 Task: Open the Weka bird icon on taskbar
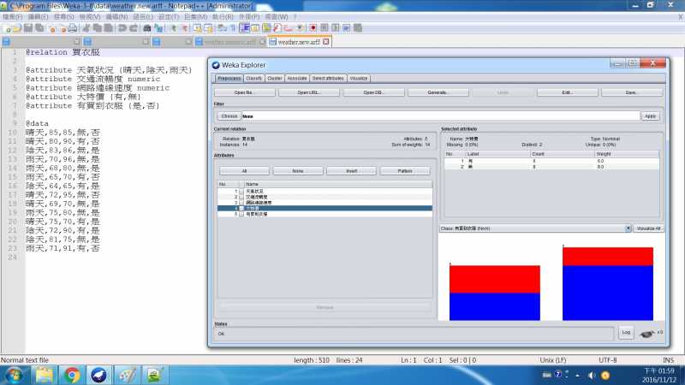click(98, 375)
